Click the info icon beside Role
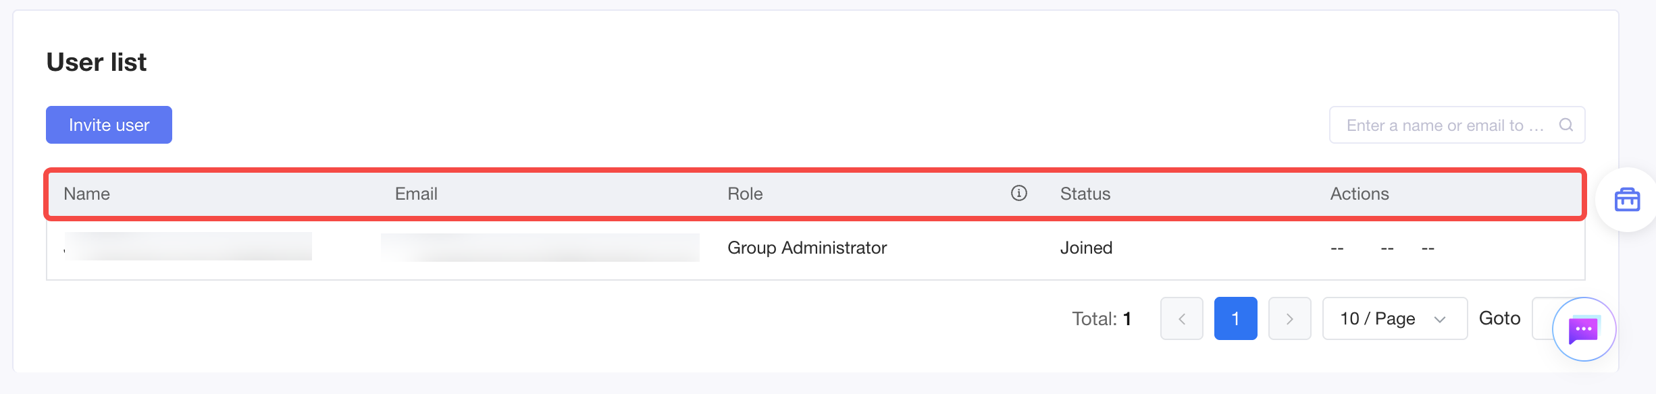 pyautogui.click(x=1018, y=194)
